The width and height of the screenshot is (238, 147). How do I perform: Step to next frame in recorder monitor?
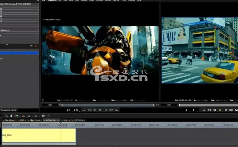(x=226, y=110)
